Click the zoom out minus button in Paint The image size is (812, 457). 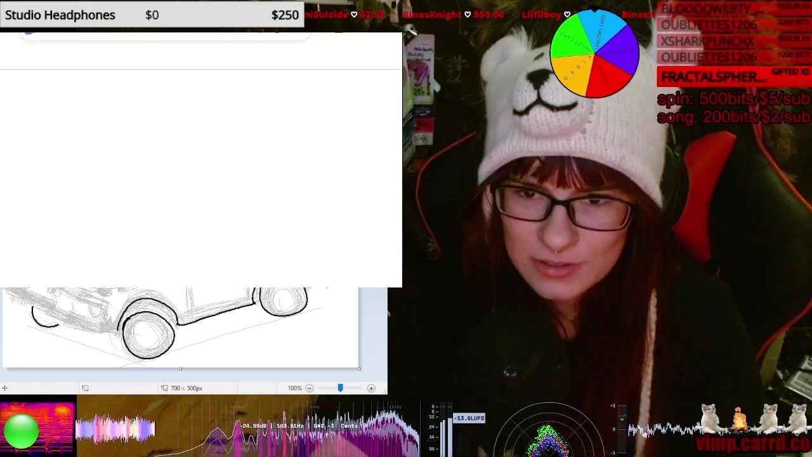(x=310, y=388)
